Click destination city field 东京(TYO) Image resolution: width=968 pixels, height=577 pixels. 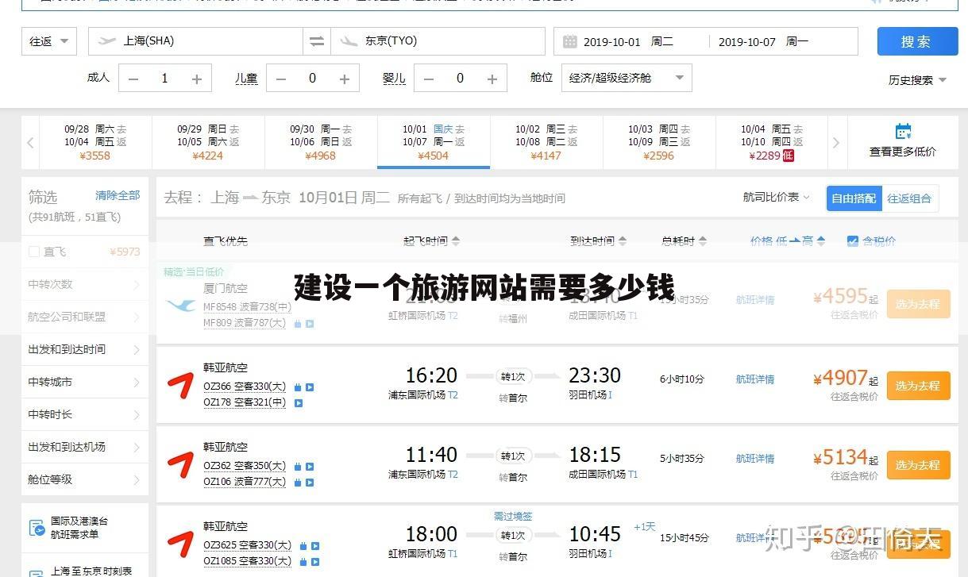(x=438, y=41)
